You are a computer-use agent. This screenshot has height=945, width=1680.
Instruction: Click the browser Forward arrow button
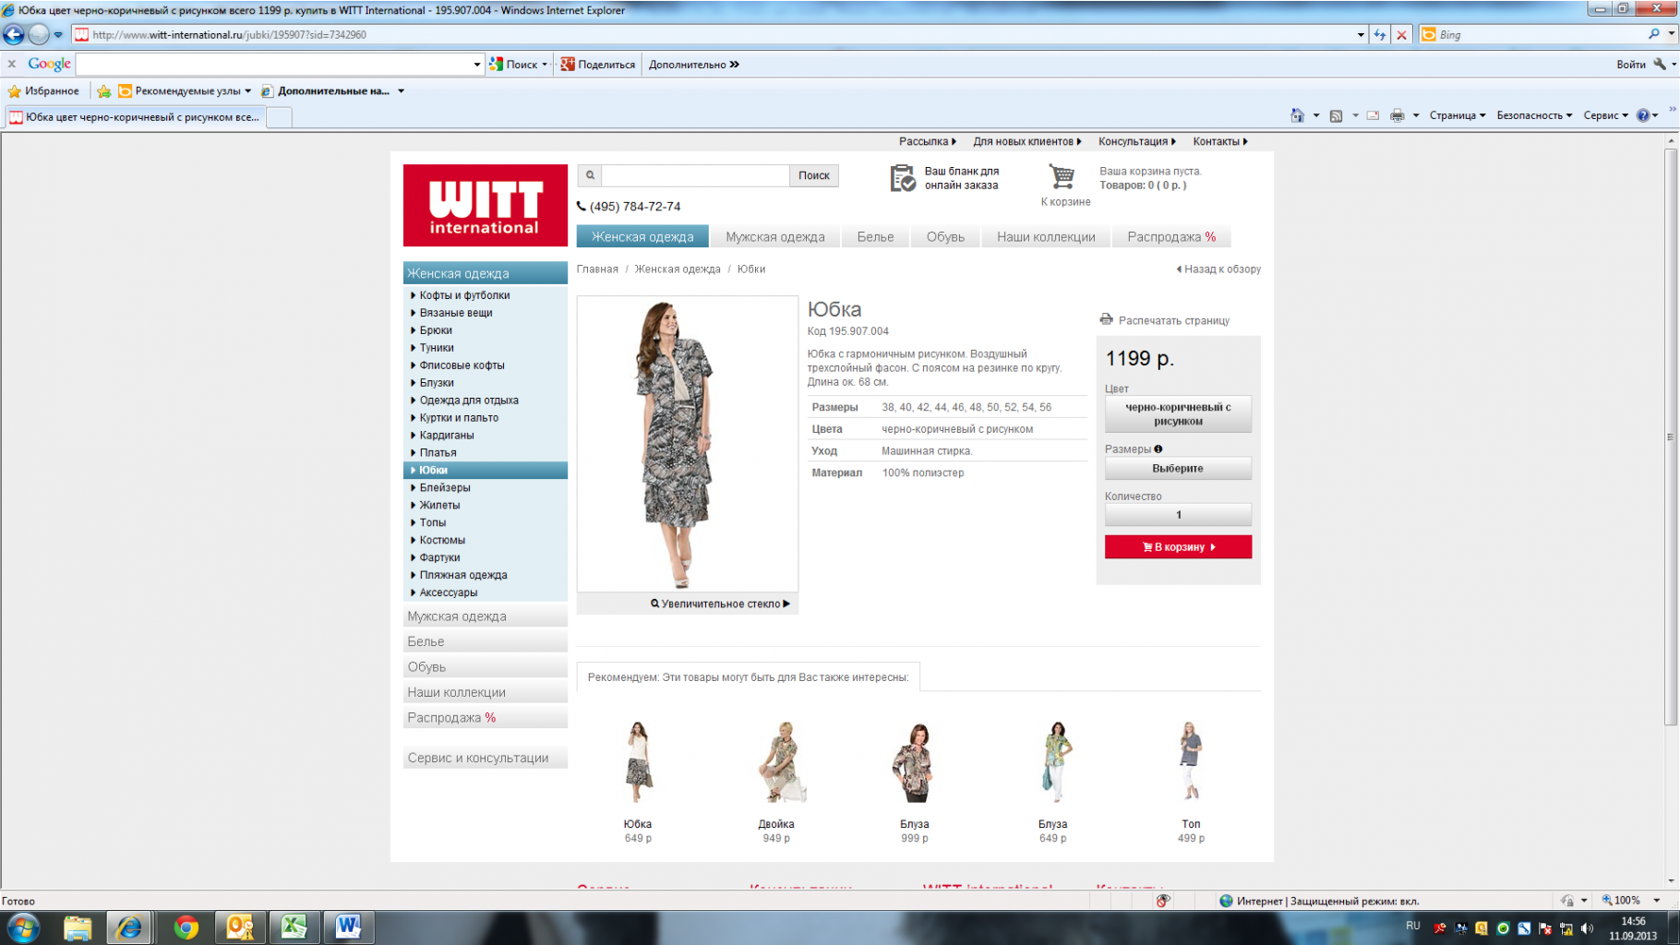(38, 35)
